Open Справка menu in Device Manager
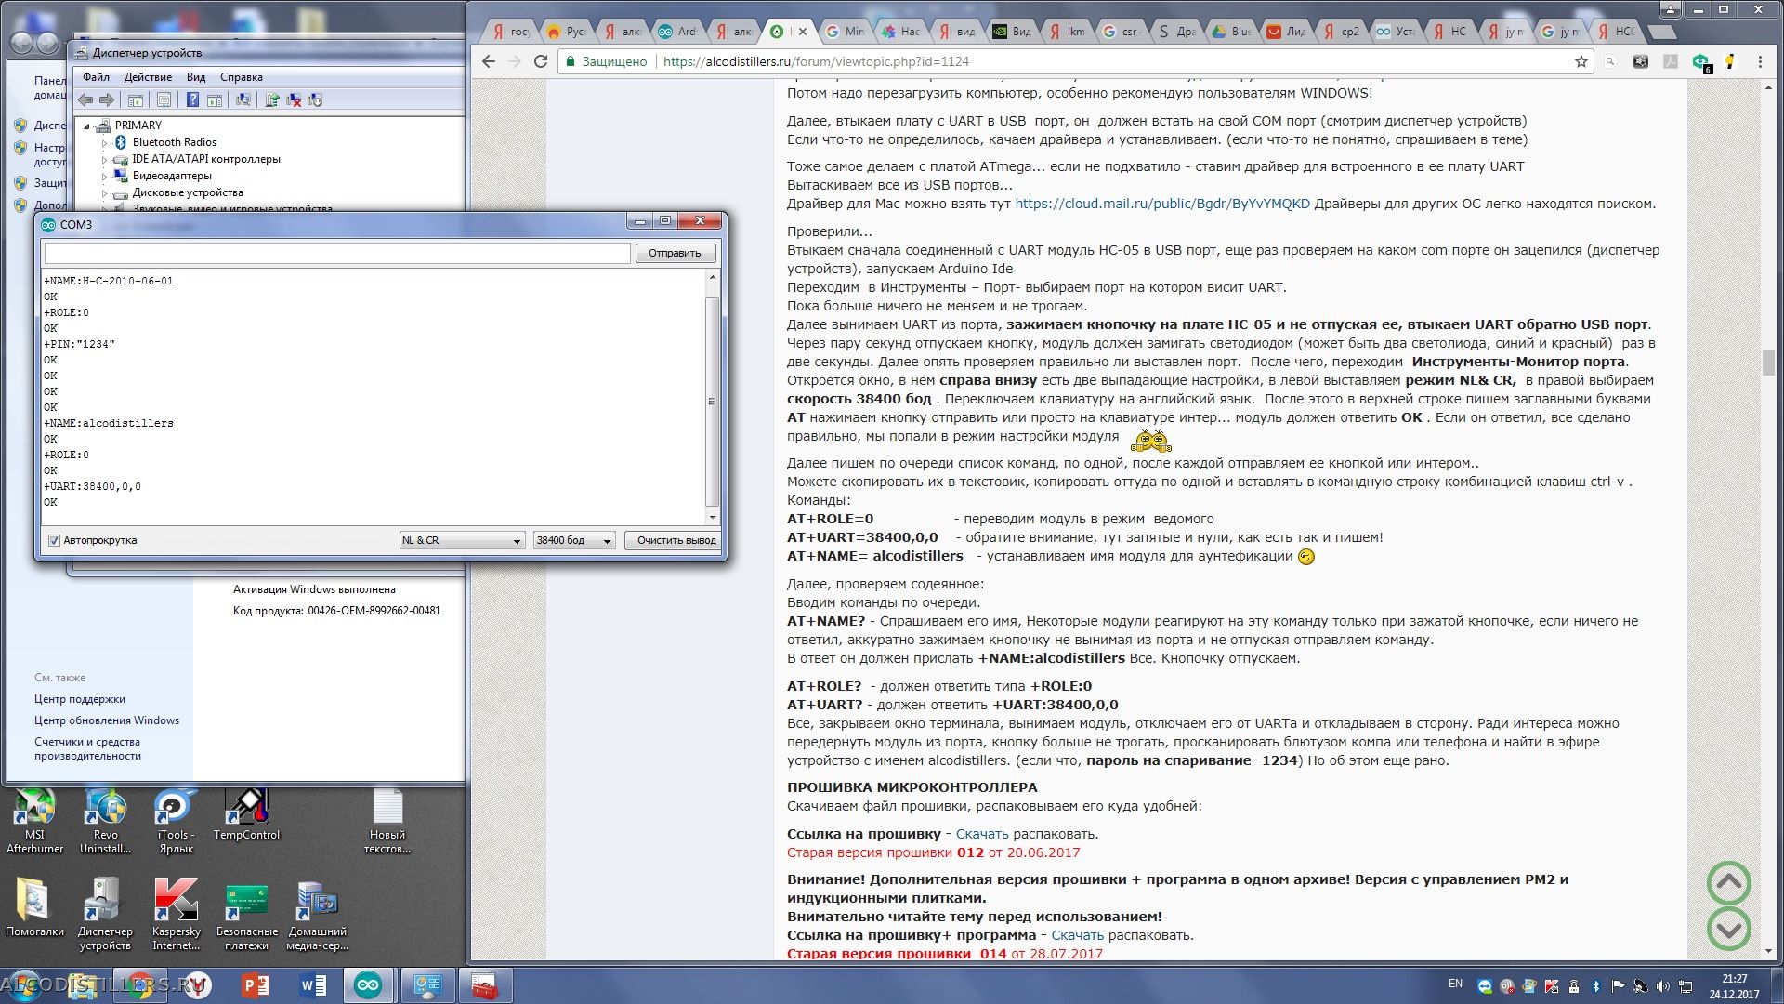This screenshot has width=1784, height=1004. click(242, 77)
